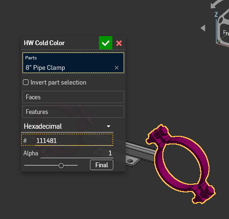This screenshot has width=229, height=219.
Task: Click the left rotation arrow of view cube
Action: point(203,28)
